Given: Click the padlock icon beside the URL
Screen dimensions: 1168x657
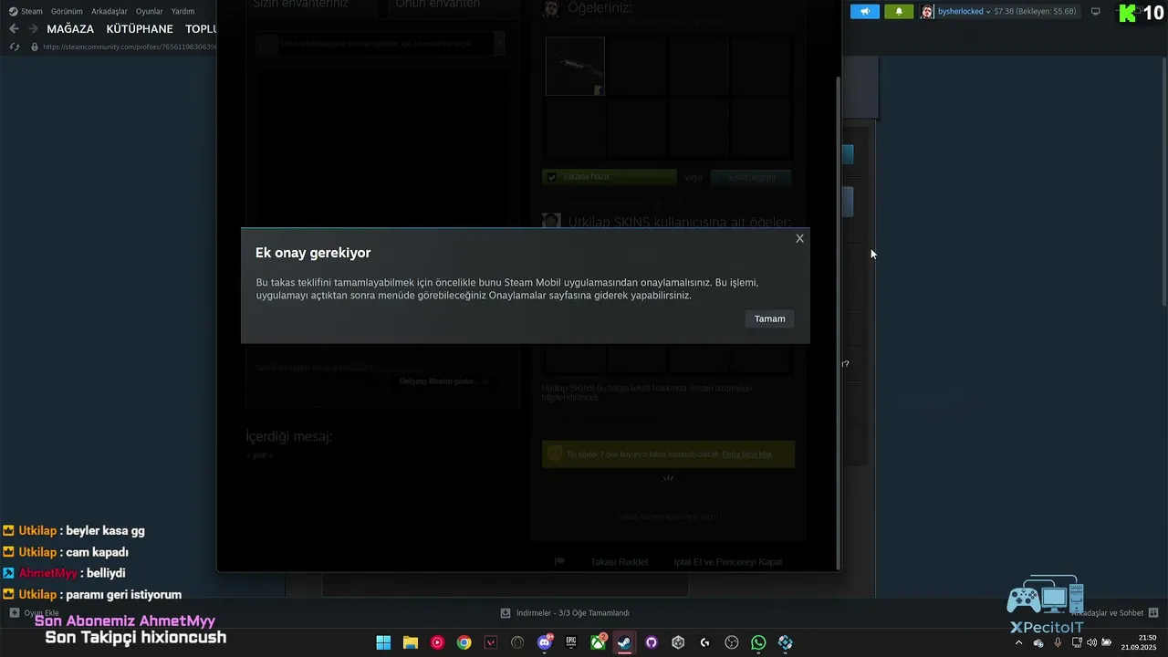Looking at the screenshot, I should [35, 47].
